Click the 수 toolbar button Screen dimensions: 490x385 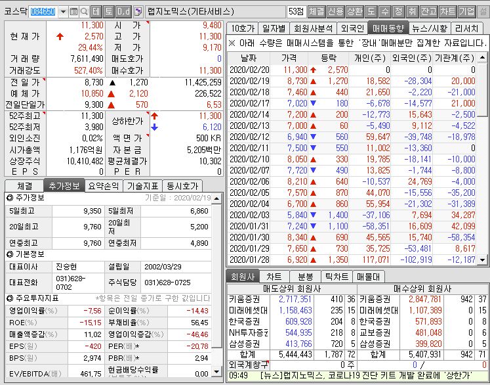tap(384, 12)
